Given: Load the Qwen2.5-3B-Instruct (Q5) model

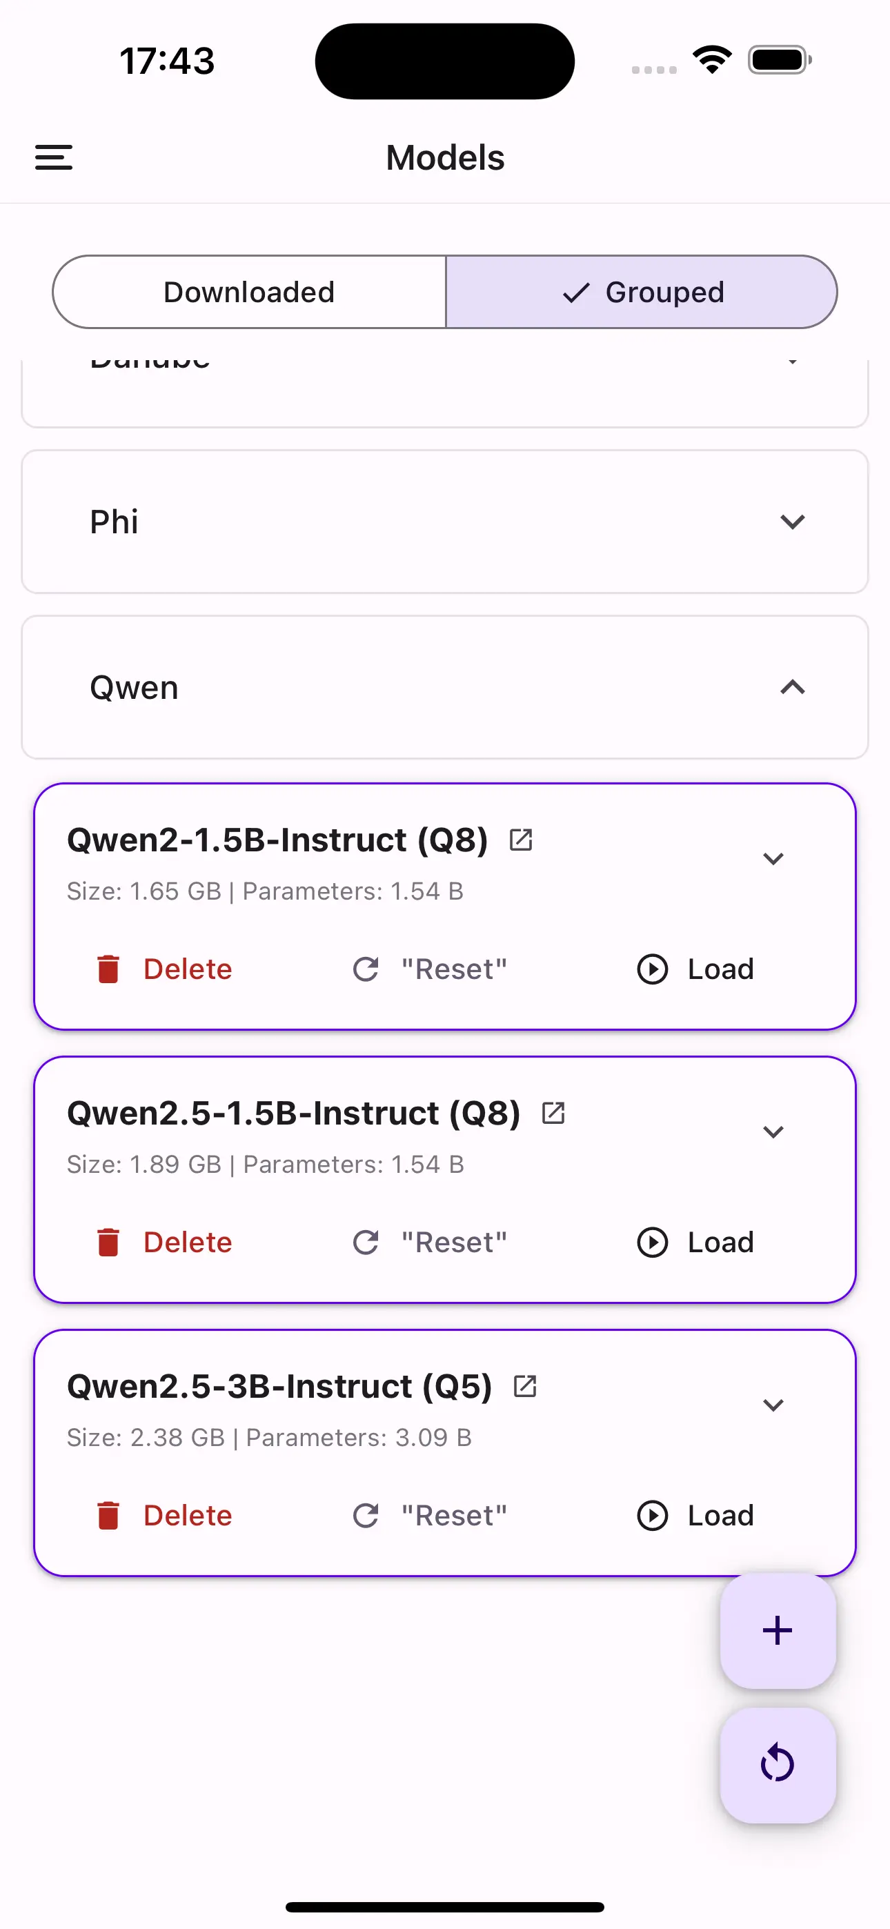Looking at the screenshot, I should point(695,1516).
